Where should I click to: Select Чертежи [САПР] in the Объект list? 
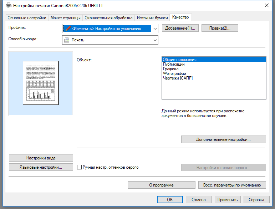pyautogui.click(x=214, y=78)
